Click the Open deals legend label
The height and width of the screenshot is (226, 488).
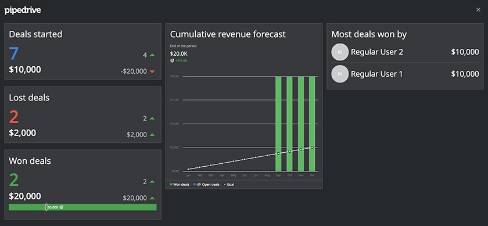pos(211,185)
